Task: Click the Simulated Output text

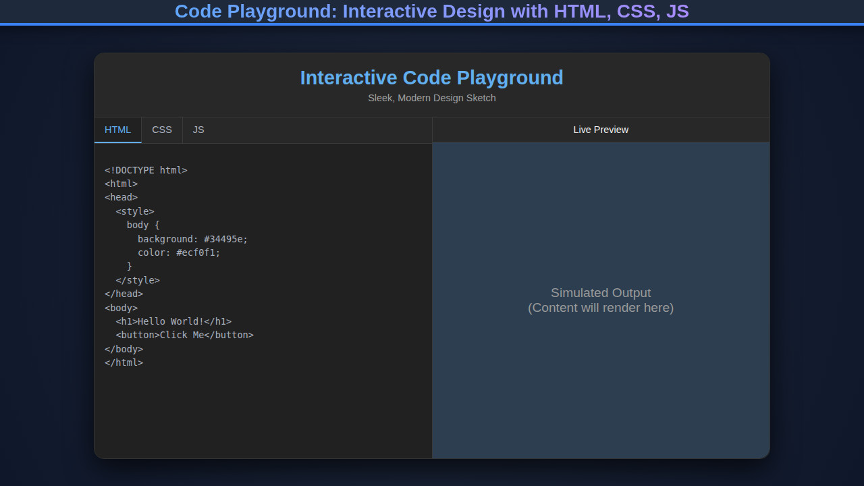Action: [x=601, y=292]
